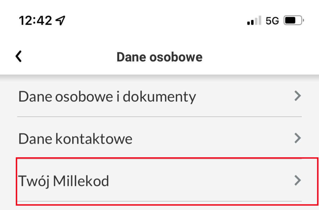Image resolution: width=319 pixels, height=210 pixels.
Task: Navigate back using the left chevron
Action: [18, 56]
